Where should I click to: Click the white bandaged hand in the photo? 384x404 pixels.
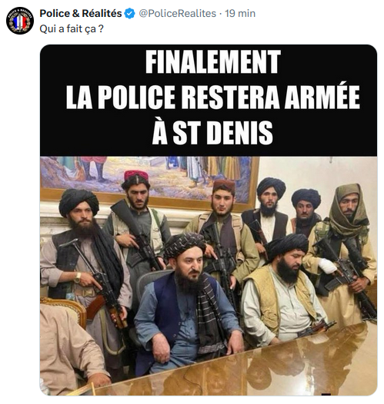point(326,267)
